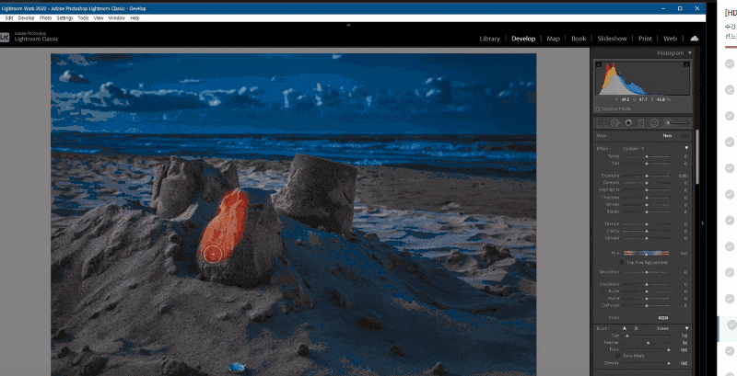Collapse the Brush options disclosure triangle
This screenshot has height=376, width=737.
(686, 328)
